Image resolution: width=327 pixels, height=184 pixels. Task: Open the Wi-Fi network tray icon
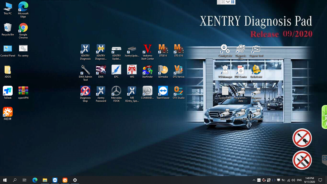coord(288,180)
